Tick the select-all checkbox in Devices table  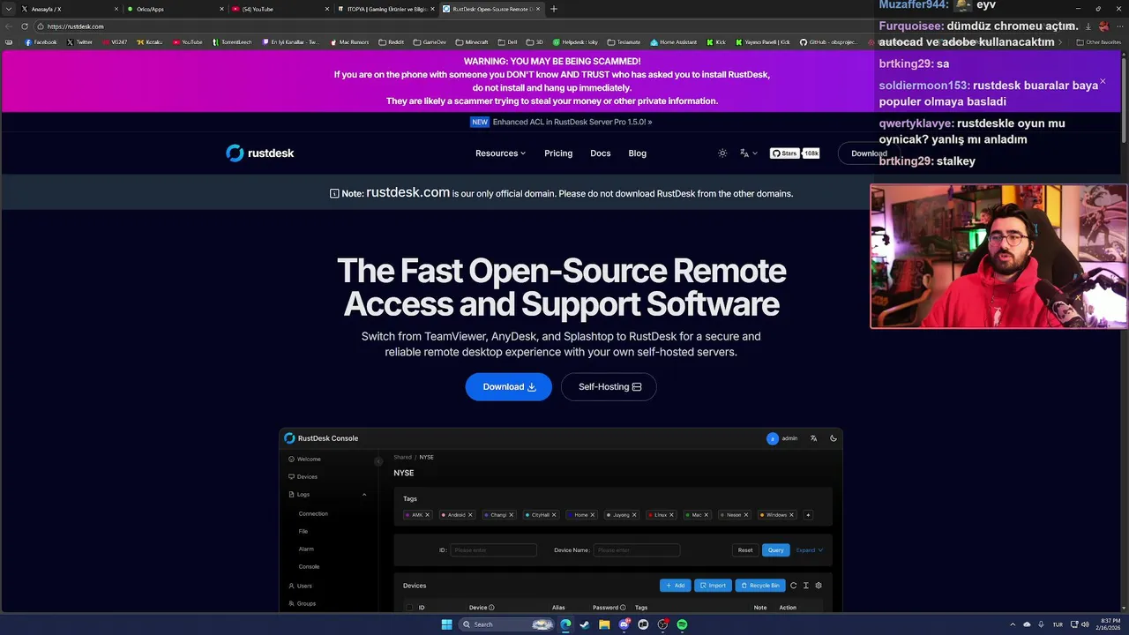409,608
